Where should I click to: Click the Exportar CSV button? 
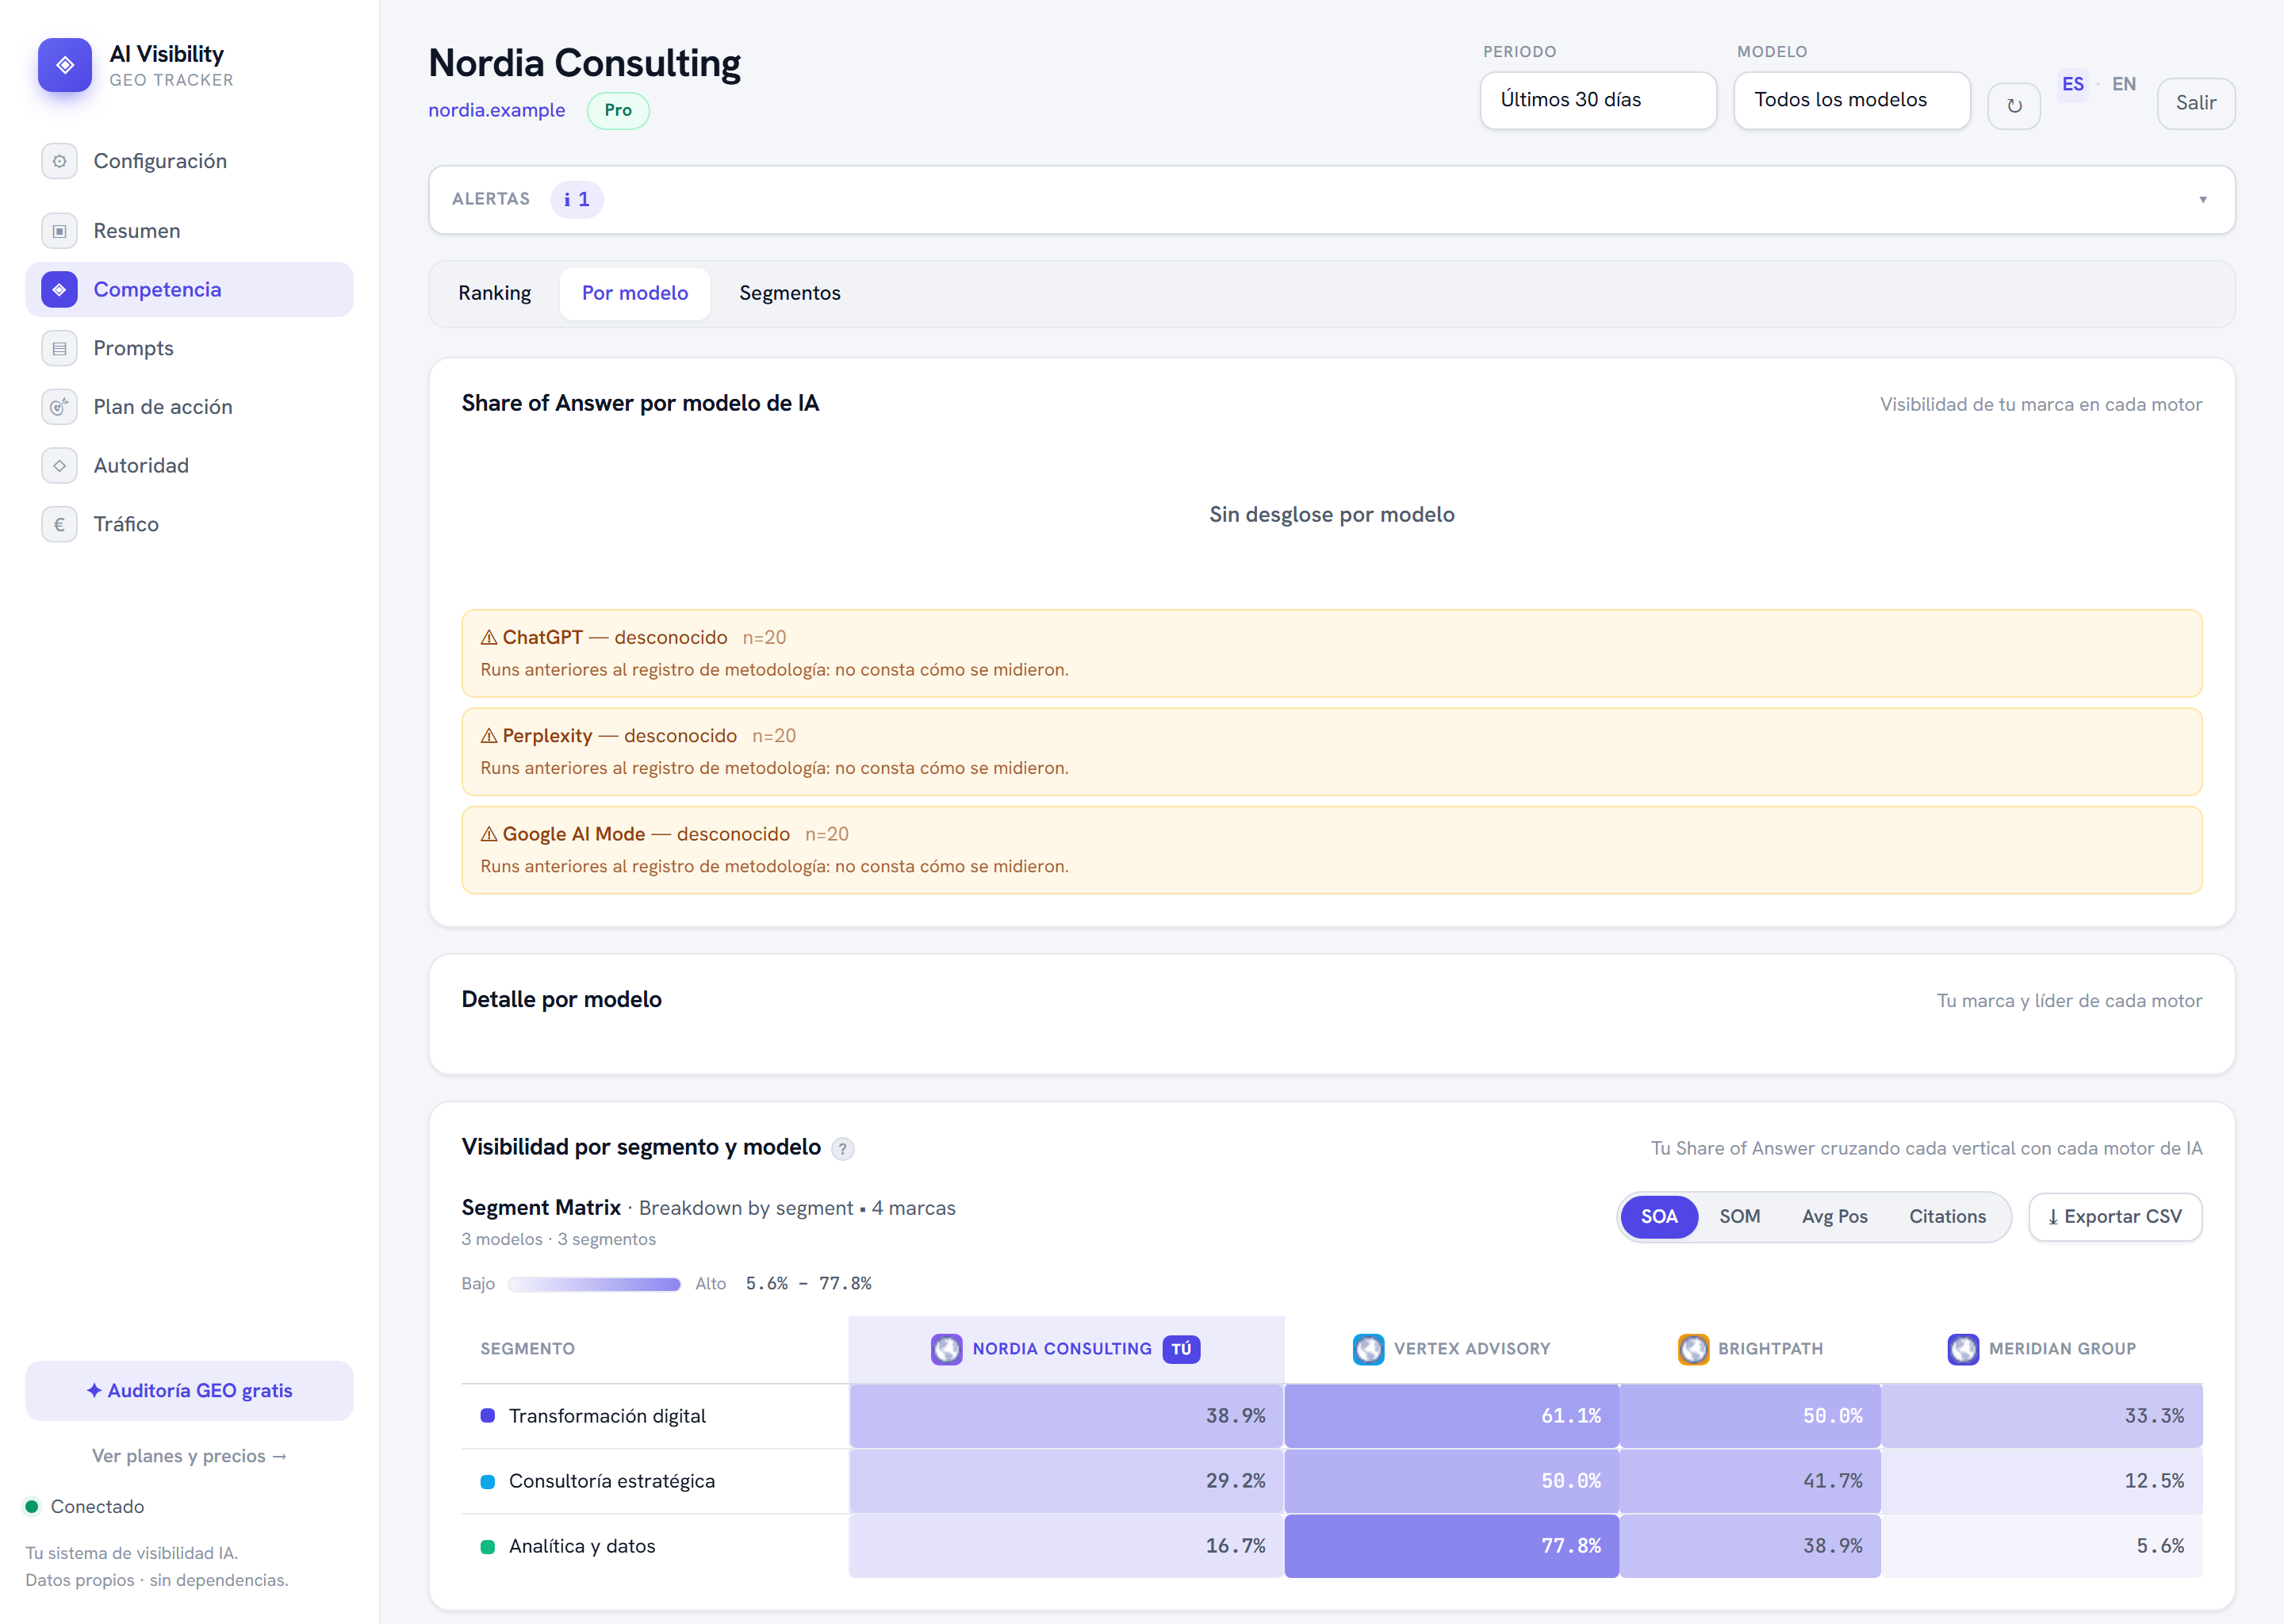pos(2115,1217)
